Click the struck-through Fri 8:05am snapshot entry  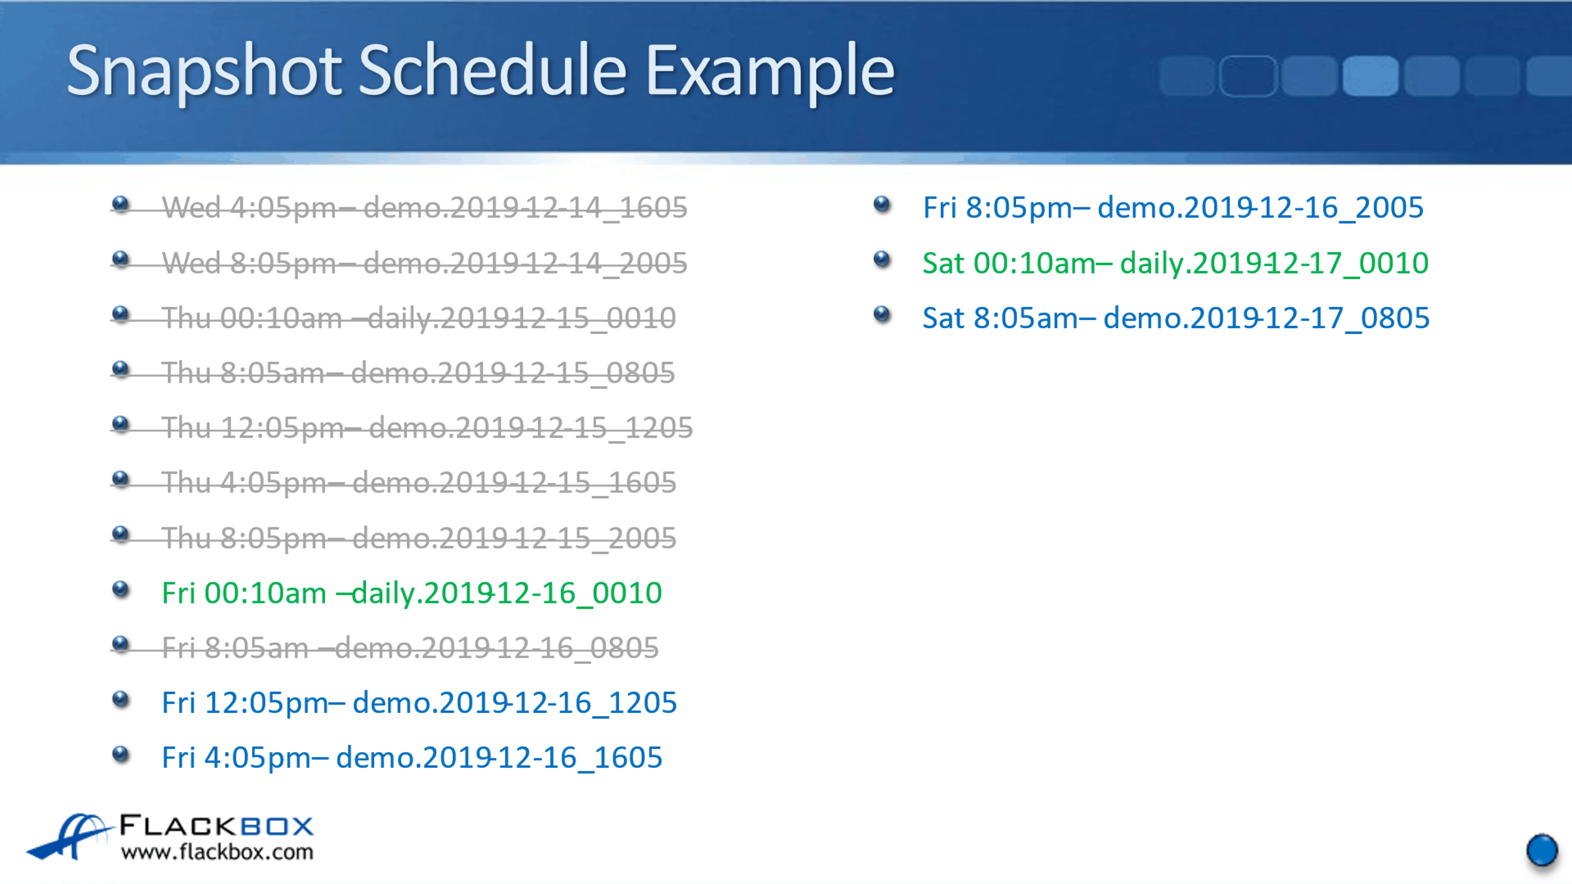410,648
